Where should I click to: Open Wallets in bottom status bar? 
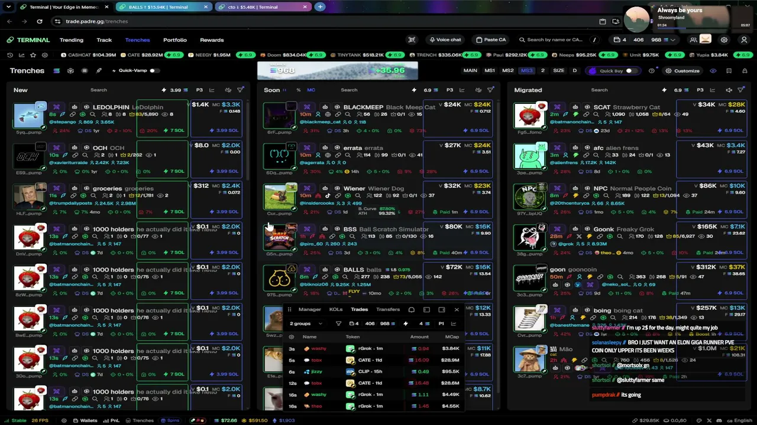(85, 420)
